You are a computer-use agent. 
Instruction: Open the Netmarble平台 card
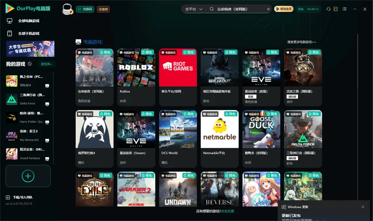pyautogui.click(x=220, y=139)
